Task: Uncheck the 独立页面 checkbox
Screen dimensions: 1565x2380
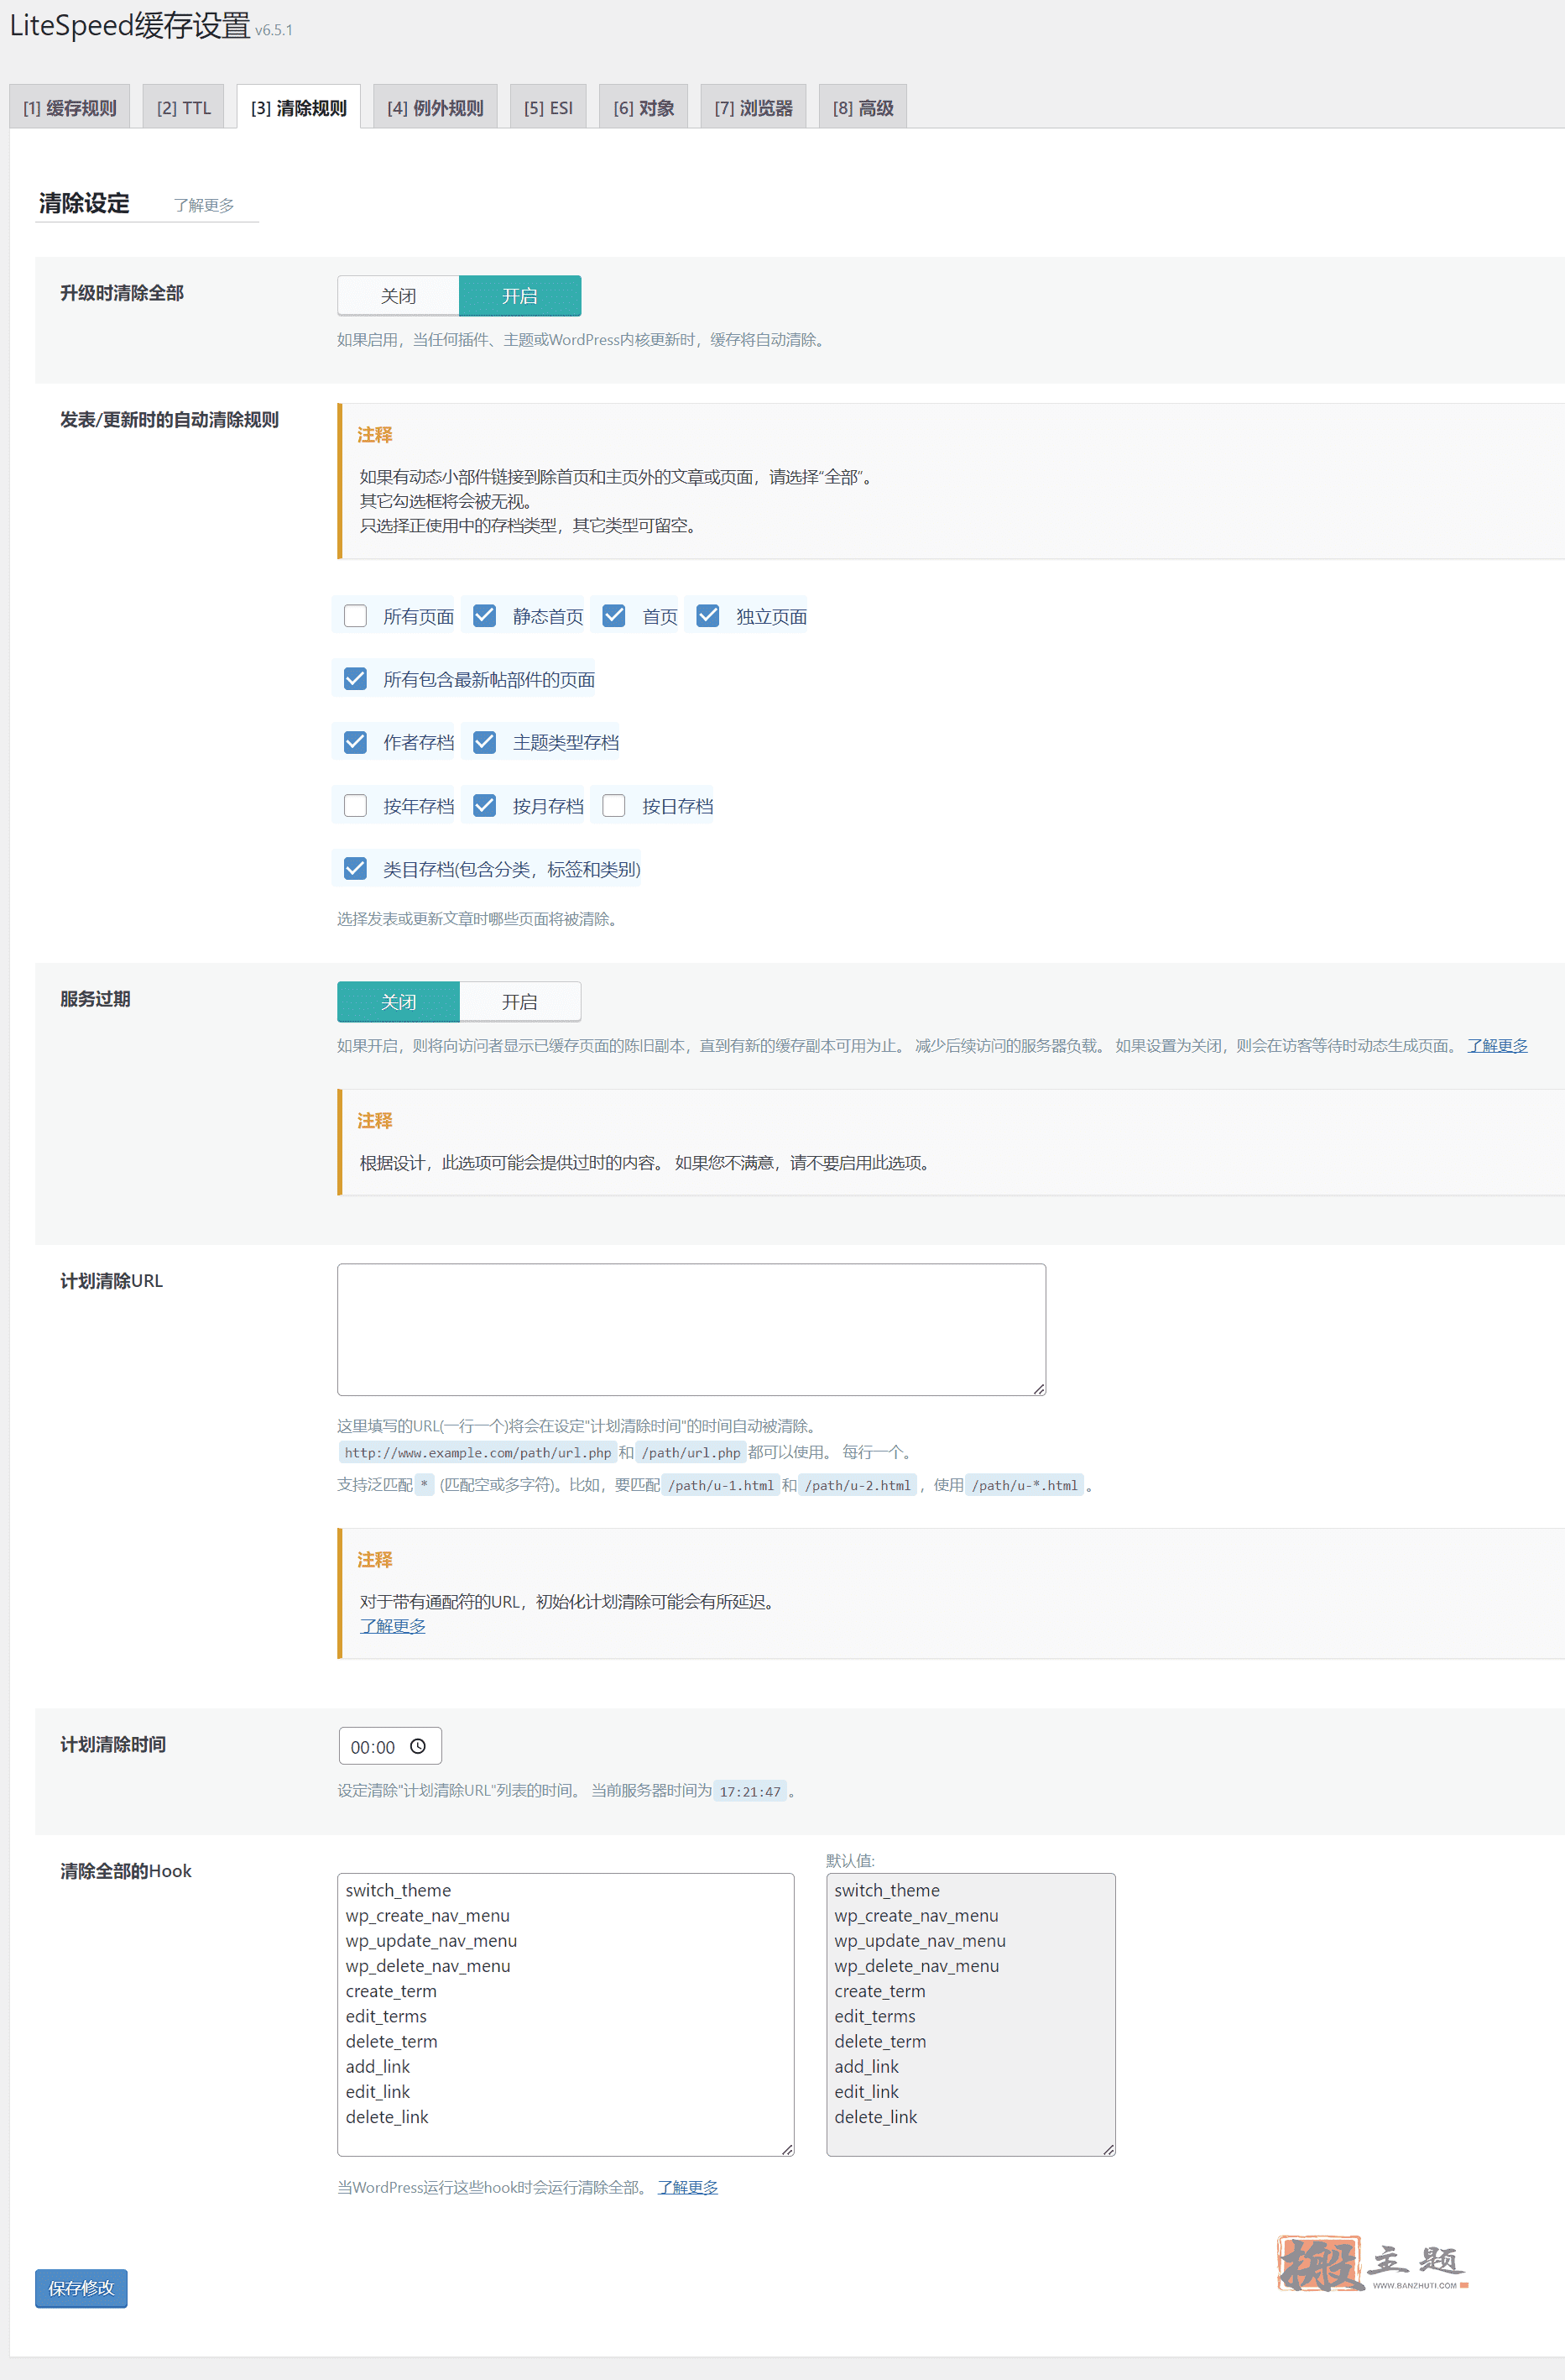Action: tap(707, 616)
